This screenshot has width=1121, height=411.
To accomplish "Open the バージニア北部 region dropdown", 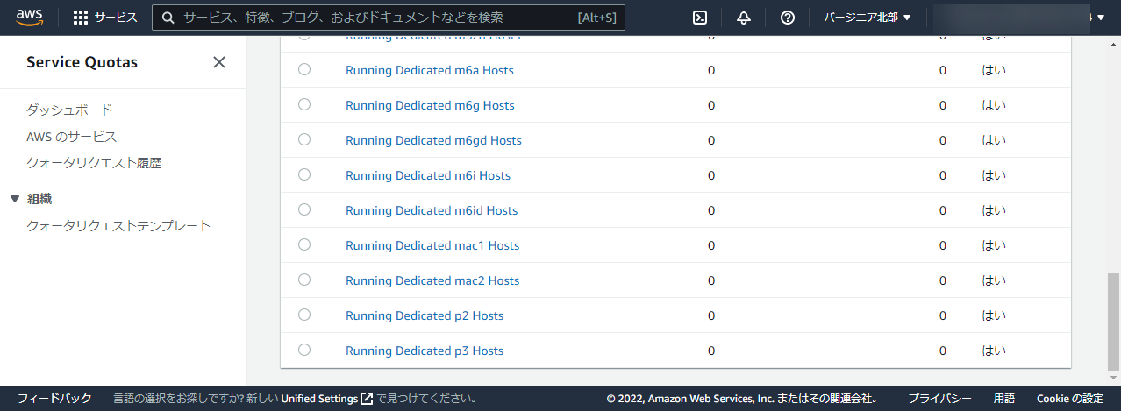I will (867, 18).
